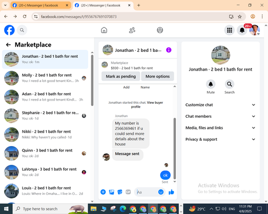Click the conversation list scrollbar
Screen dimensions: 268x214
point(92,80)
